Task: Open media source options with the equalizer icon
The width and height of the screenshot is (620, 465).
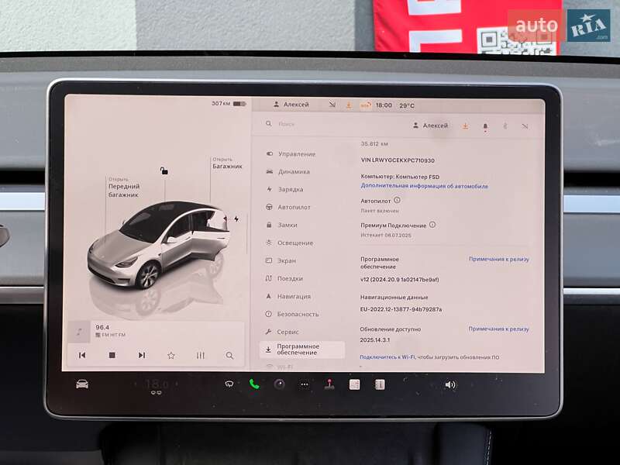Action: [201, 356]
